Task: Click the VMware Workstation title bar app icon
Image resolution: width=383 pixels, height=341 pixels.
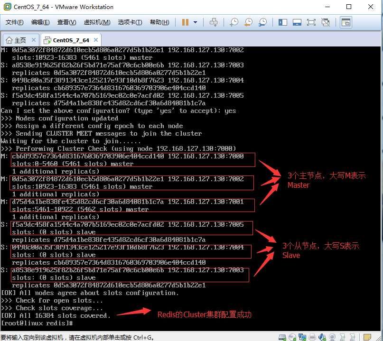Action: pyautogui.click(x=7, y=7)
